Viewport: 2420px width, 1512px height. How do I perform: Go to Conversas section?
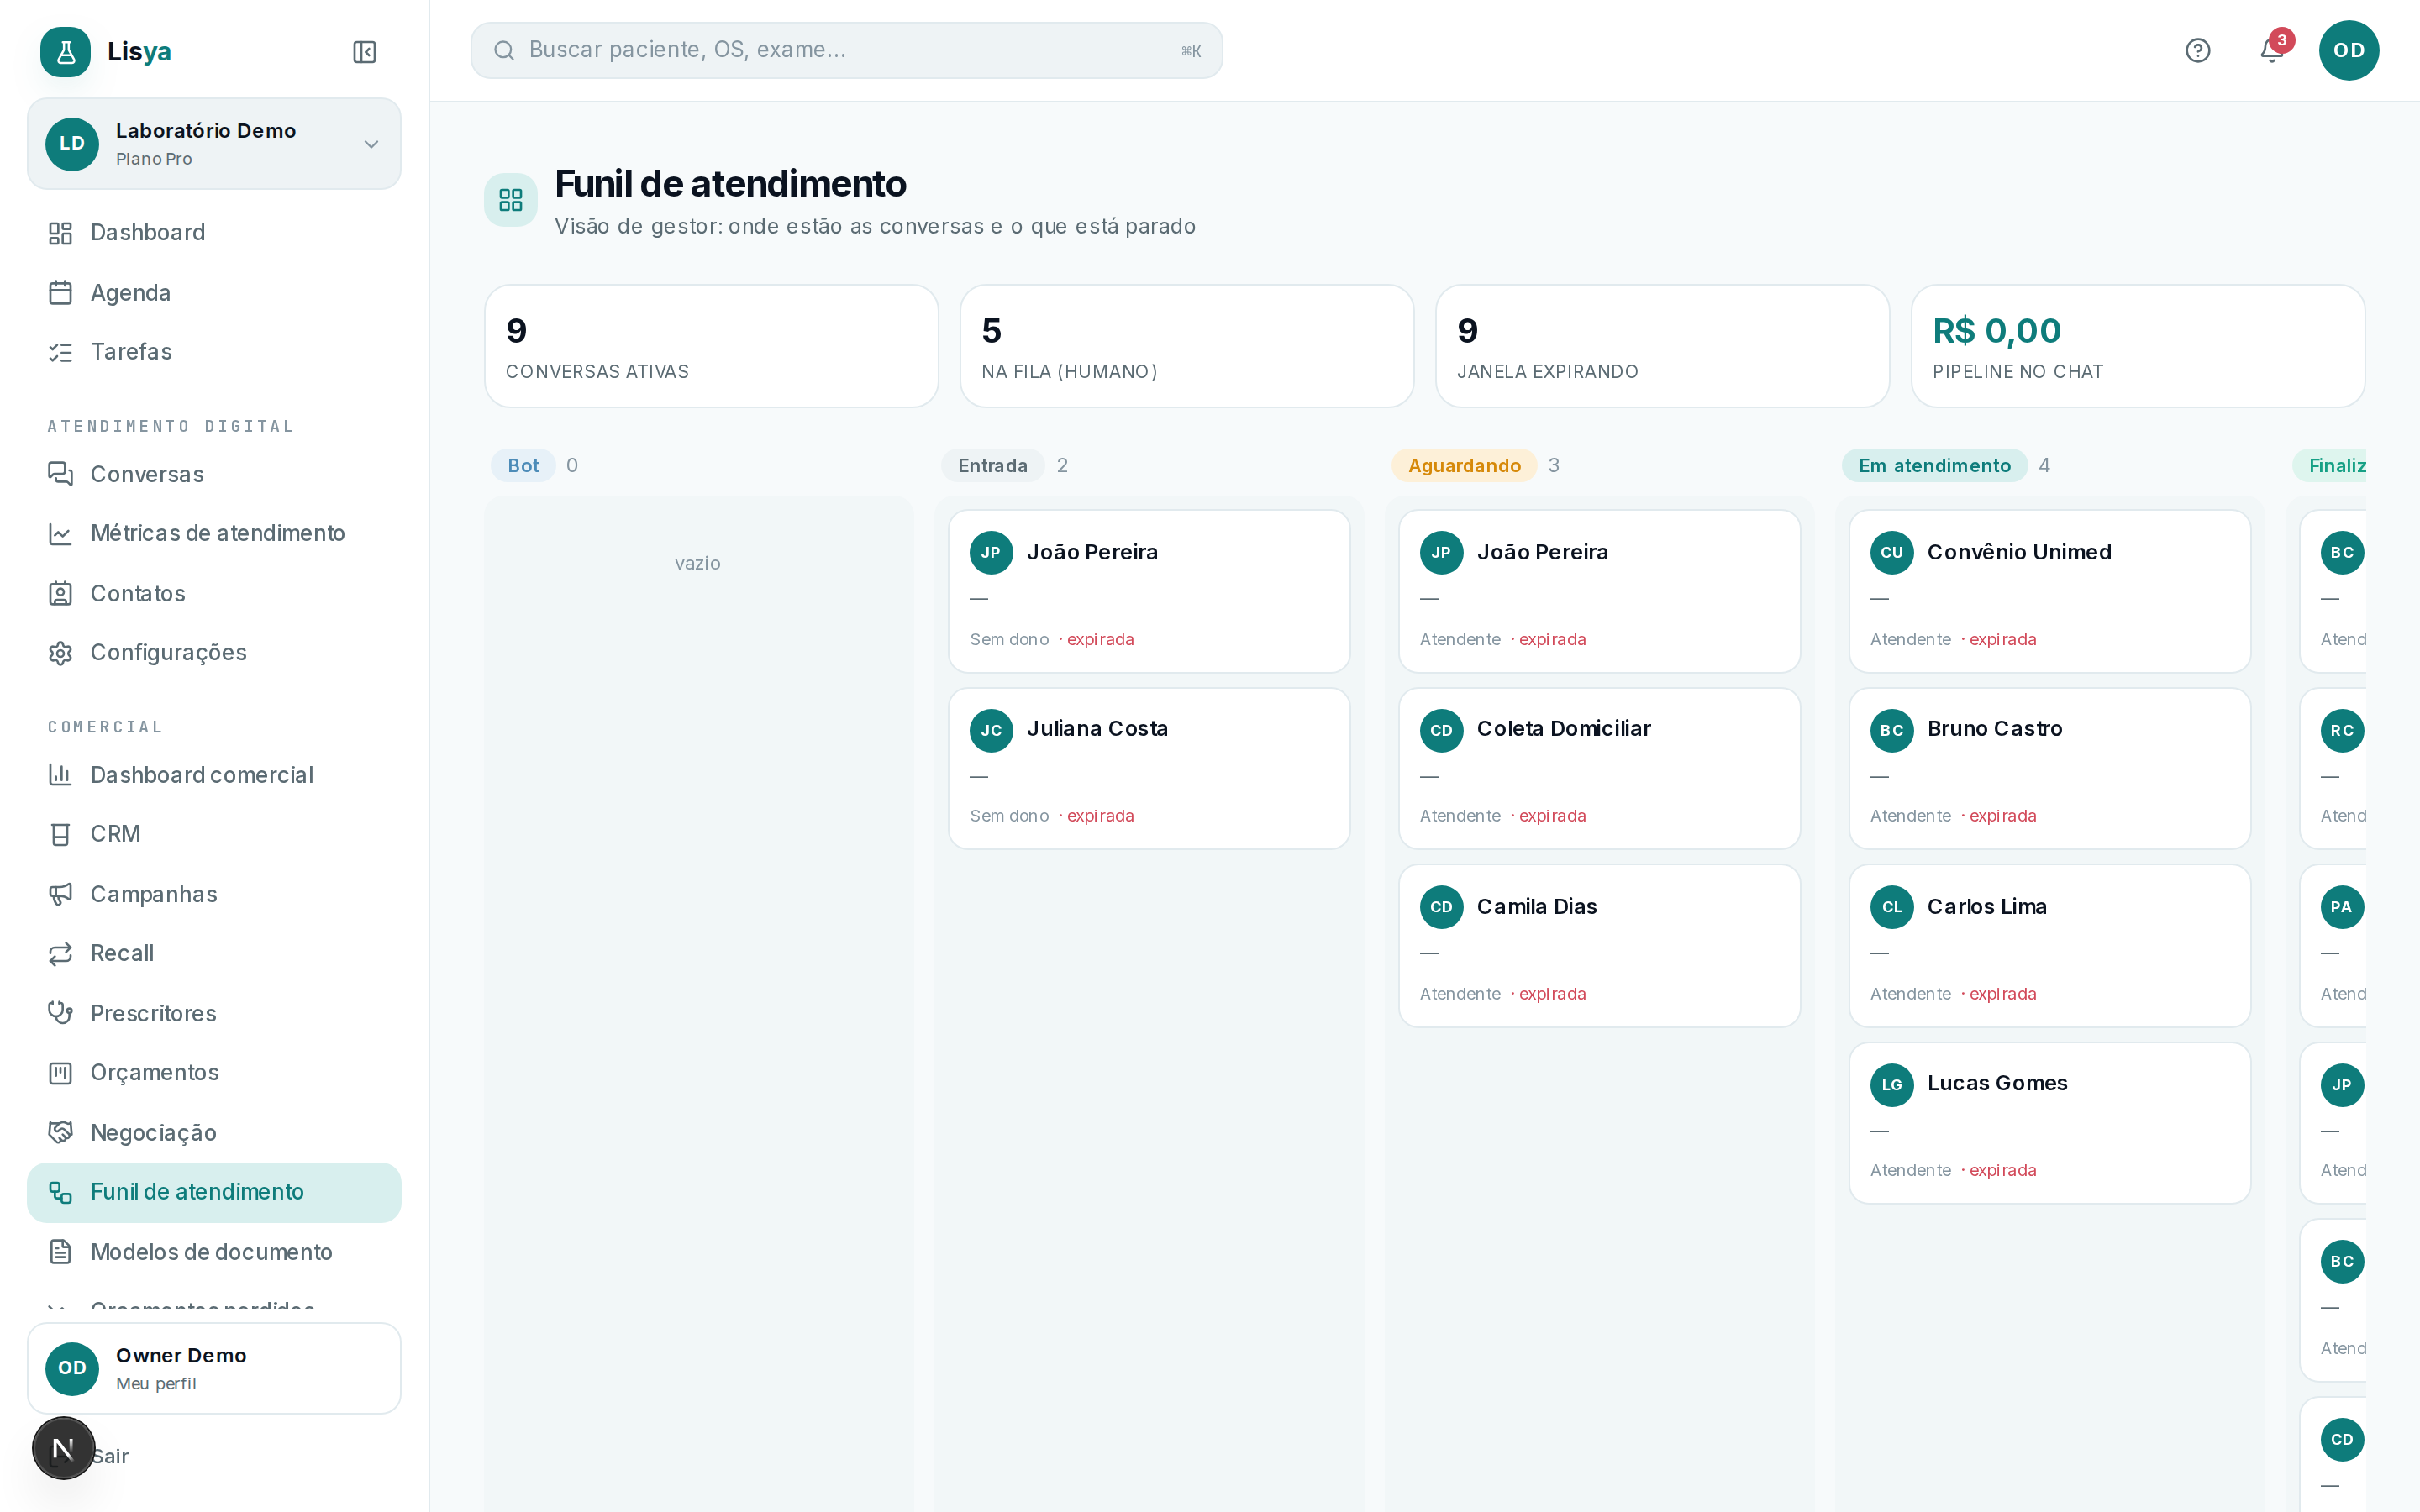tap(214, 474)
